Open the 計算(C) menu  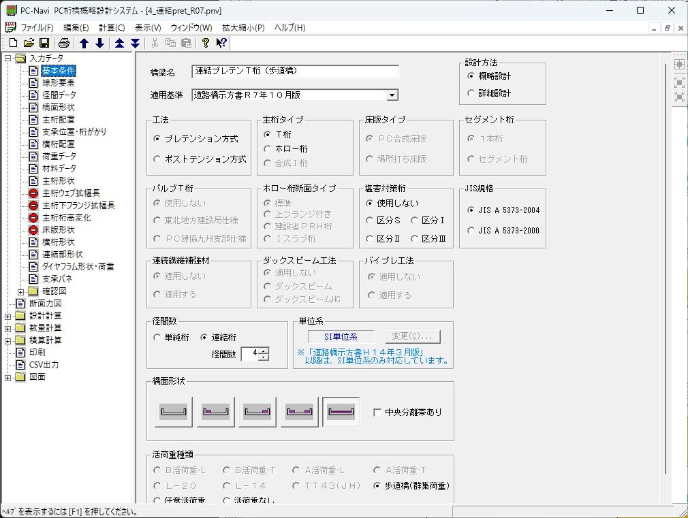pyautogui.click(x=112, y=28)
